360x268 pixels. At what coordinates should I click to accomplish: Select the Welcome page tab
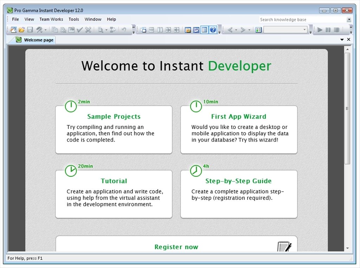35,40
